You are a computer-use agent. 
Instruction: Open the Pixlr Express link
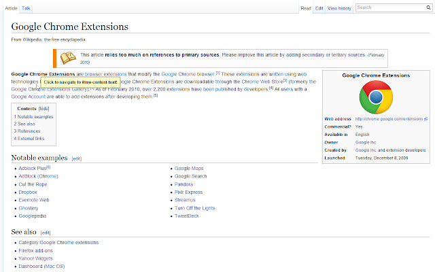click(x=188, y=192)
